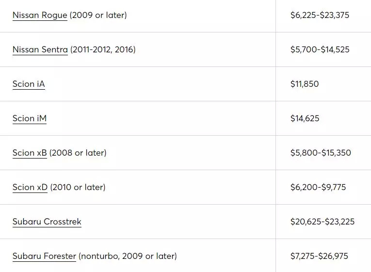Screen dimensions: 371x272
Task: Pick the $20,625-$23,225 price cell
Action: [323, 222]
